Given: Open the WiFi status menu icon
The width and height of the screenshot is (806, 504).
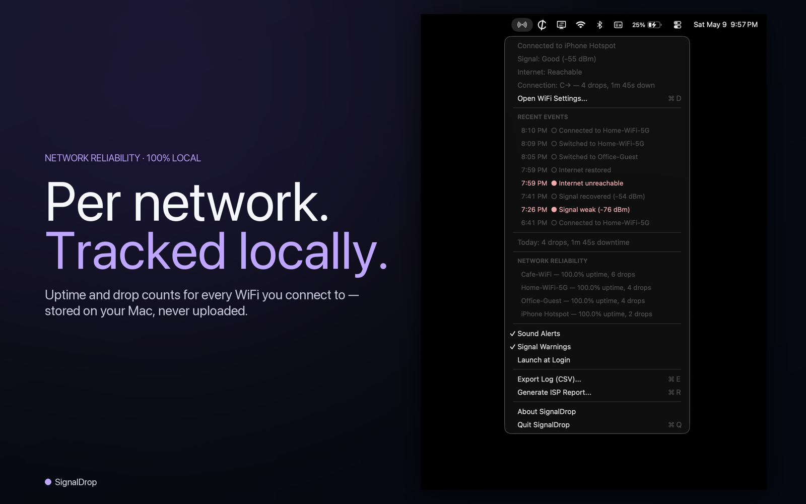Looking at the screenshot, I should (580, 25).
